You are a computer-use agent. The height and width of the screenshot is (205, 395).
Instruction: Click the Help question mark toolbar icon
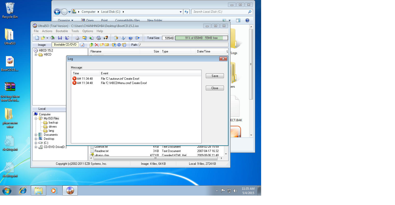coord(130,38)
